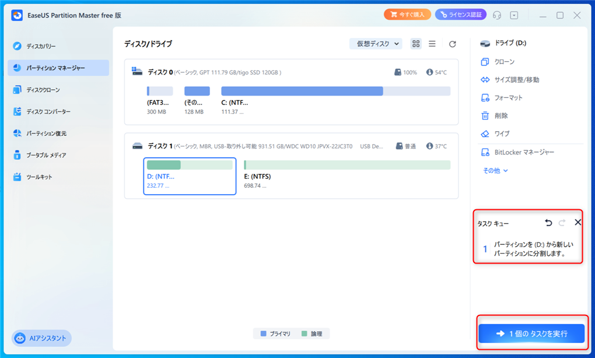Open the title bar dropdown menu icon
Screen dimensions: 595x358
[x=514, y=15]
